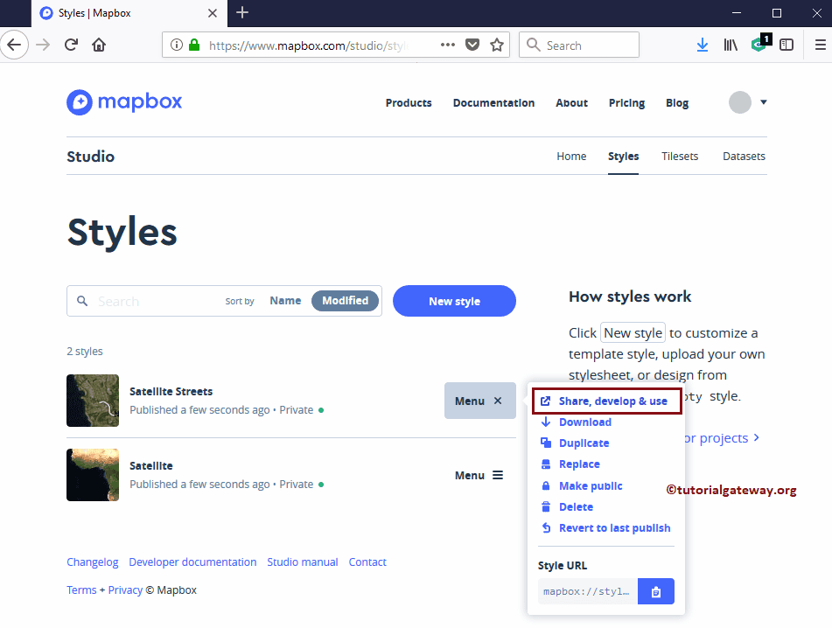The width and height of the screenshot is (832, 628).
Task: Open the Terms link
Action: pos(81,590)
